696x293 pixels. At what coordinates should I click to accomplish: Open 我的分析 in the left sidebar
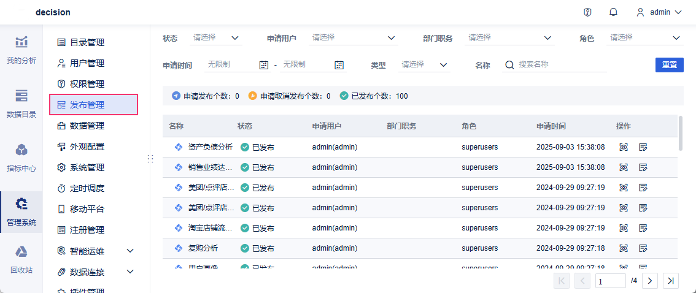(21, 50)
